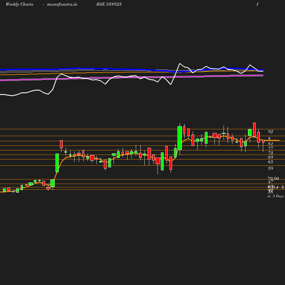Click the '65' price axis label
Image resolution: width=285 pixels, height=285 pixels.
(x=271, y=162)
